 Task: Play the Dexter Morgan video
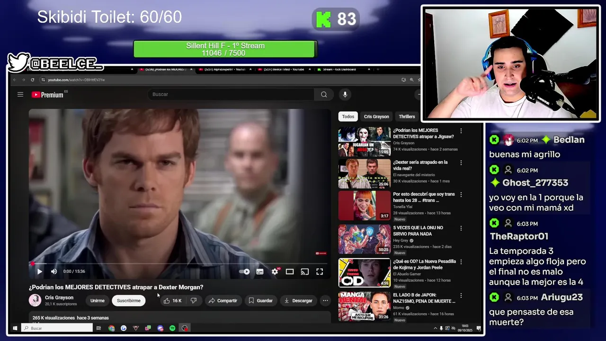pos(39,271)
